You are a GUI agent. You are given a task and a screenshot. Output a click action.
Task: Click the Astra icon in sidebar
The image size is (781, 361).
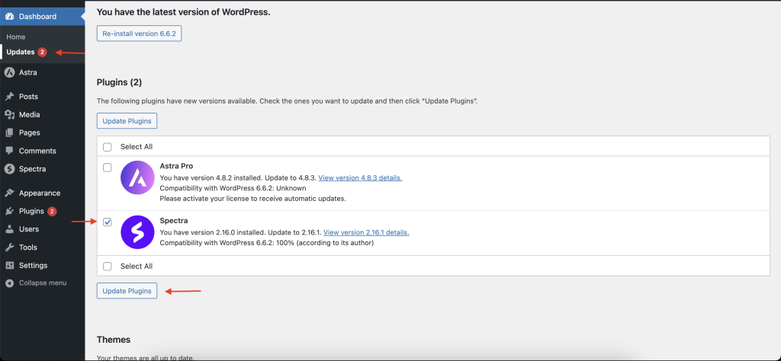point(9,72)
